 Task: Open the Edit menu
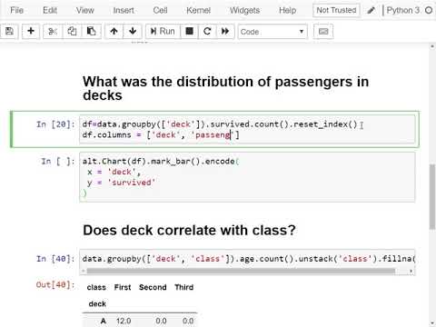point(50,10)
